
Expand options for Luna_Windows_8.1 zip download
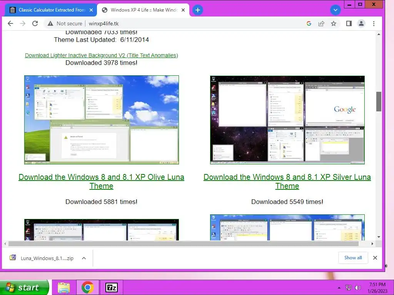(84, 258)
